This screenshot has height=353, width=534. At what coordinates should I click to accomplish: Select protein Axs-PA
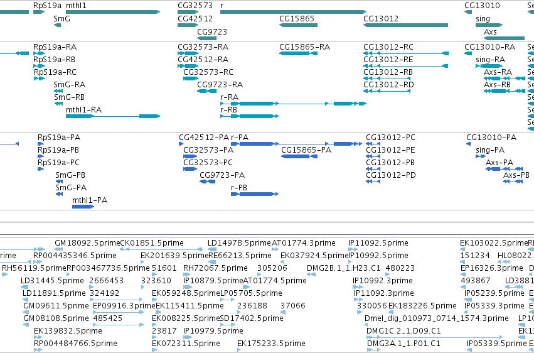(504, 169)
